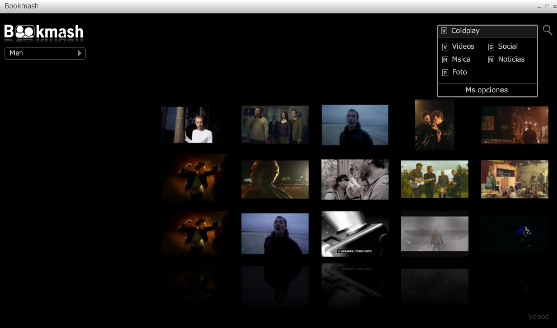Click the Bookmash logo
Viewport: 557px width, 328px height.
pos(44,32)
